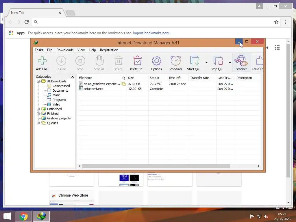
Task: Open the Help menu
Action: [x=92, y=50]
